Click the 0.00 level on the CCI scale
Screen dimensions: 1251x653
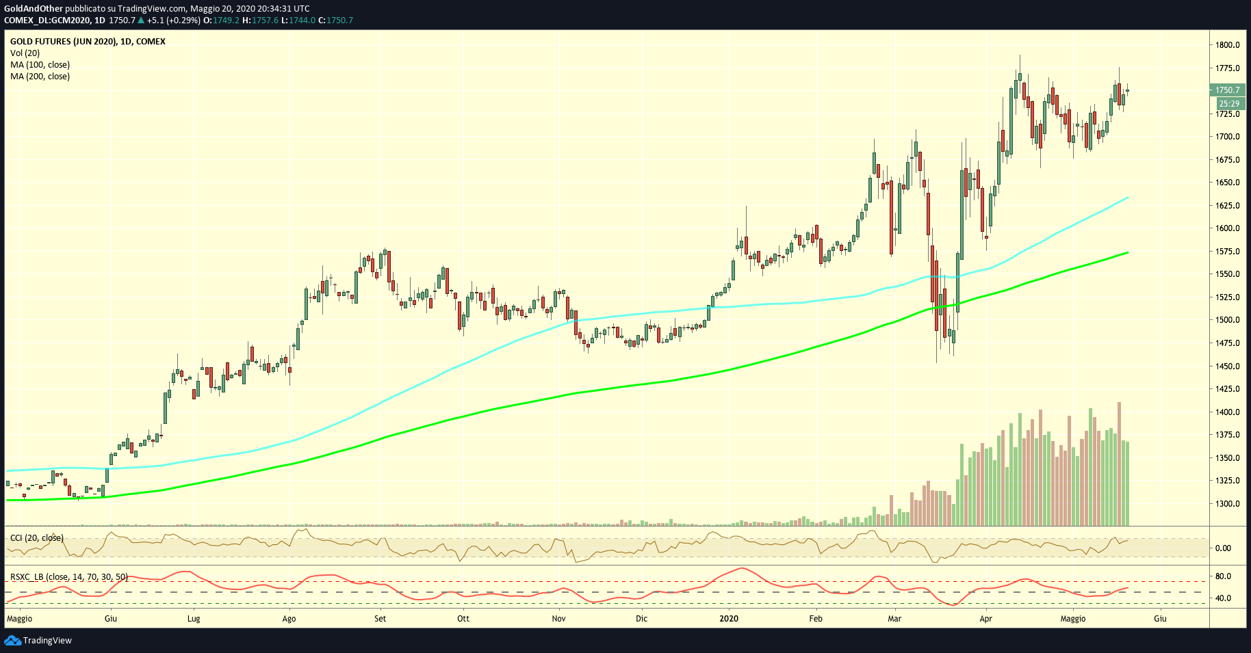pos(1223,548)
